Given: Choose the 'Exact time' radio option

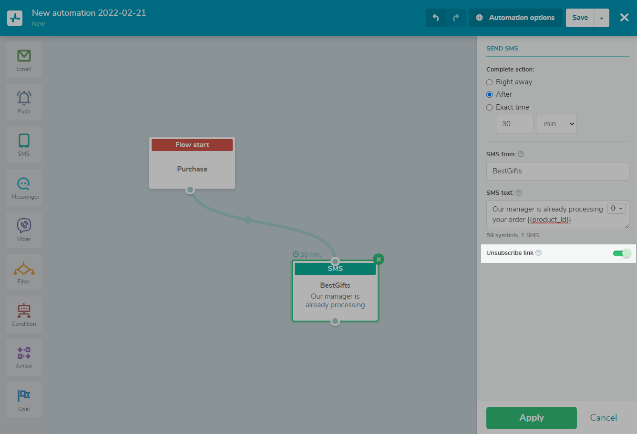Looking at the screenshot, I should point(489,107).
